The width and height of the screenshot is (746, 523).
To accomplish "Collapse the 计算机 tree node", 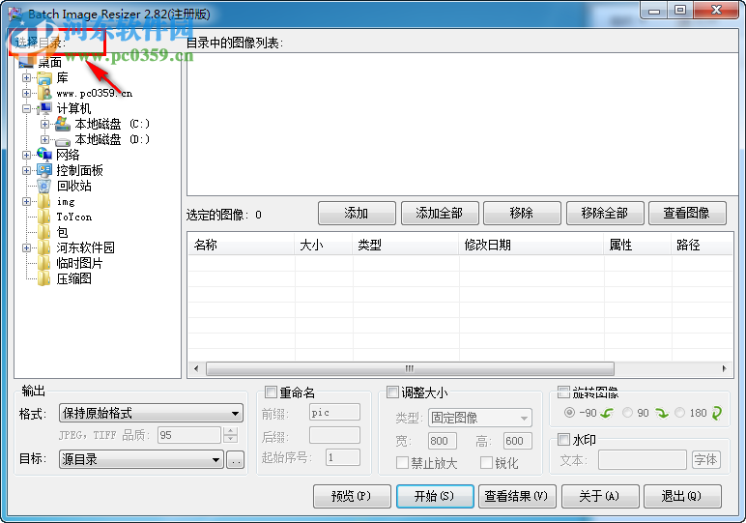I will (x=27, y=109).
